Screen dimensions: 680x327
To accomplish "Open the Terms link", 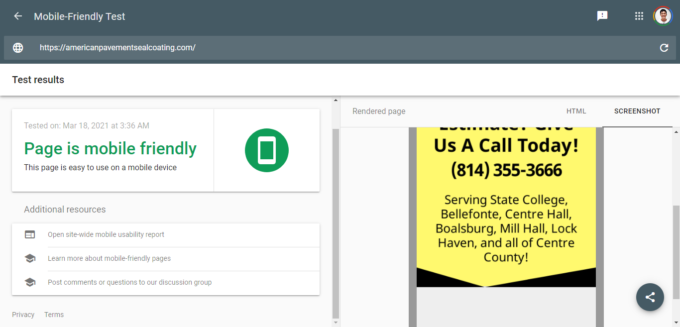I will (x=54, y=315).
